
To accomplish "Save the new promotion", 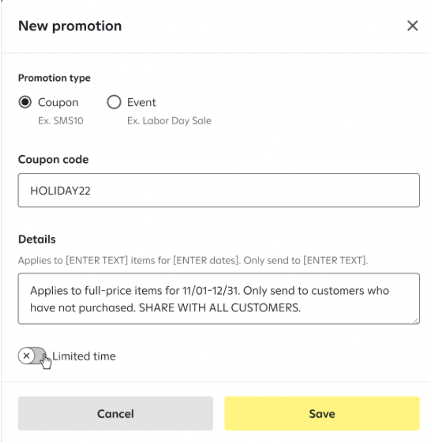I will point(322,414).
